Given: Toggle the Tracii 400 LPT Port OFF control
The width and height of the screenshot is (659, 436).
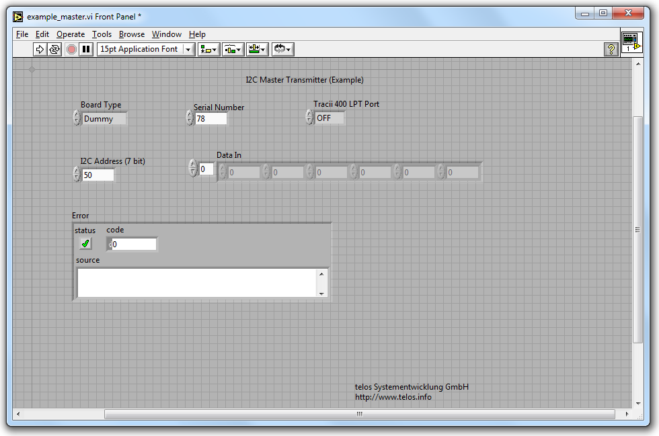Looking at the screenshot, I should click(329, 118).
